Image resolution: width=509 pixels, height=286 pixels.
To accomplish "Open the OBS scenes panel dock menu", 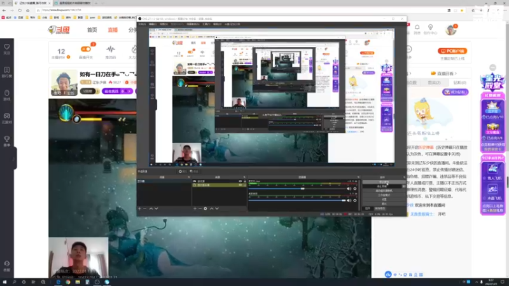I will point(189,177).
